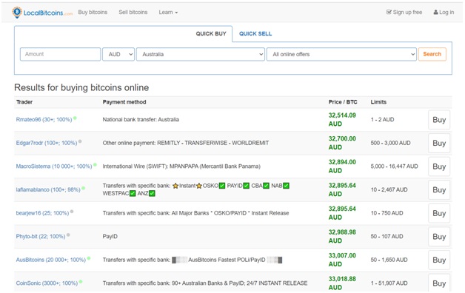Open the Australia country dropdown
Image resolution: width=465 pixels, height=293 pixels.
click(x=201, y=54)
